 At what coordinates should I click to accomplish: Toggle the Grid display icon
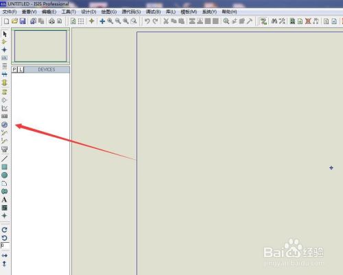(x=81, y=21)
